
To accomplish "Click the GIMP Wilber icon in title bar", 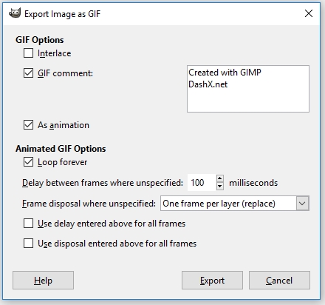I will 15,13.
